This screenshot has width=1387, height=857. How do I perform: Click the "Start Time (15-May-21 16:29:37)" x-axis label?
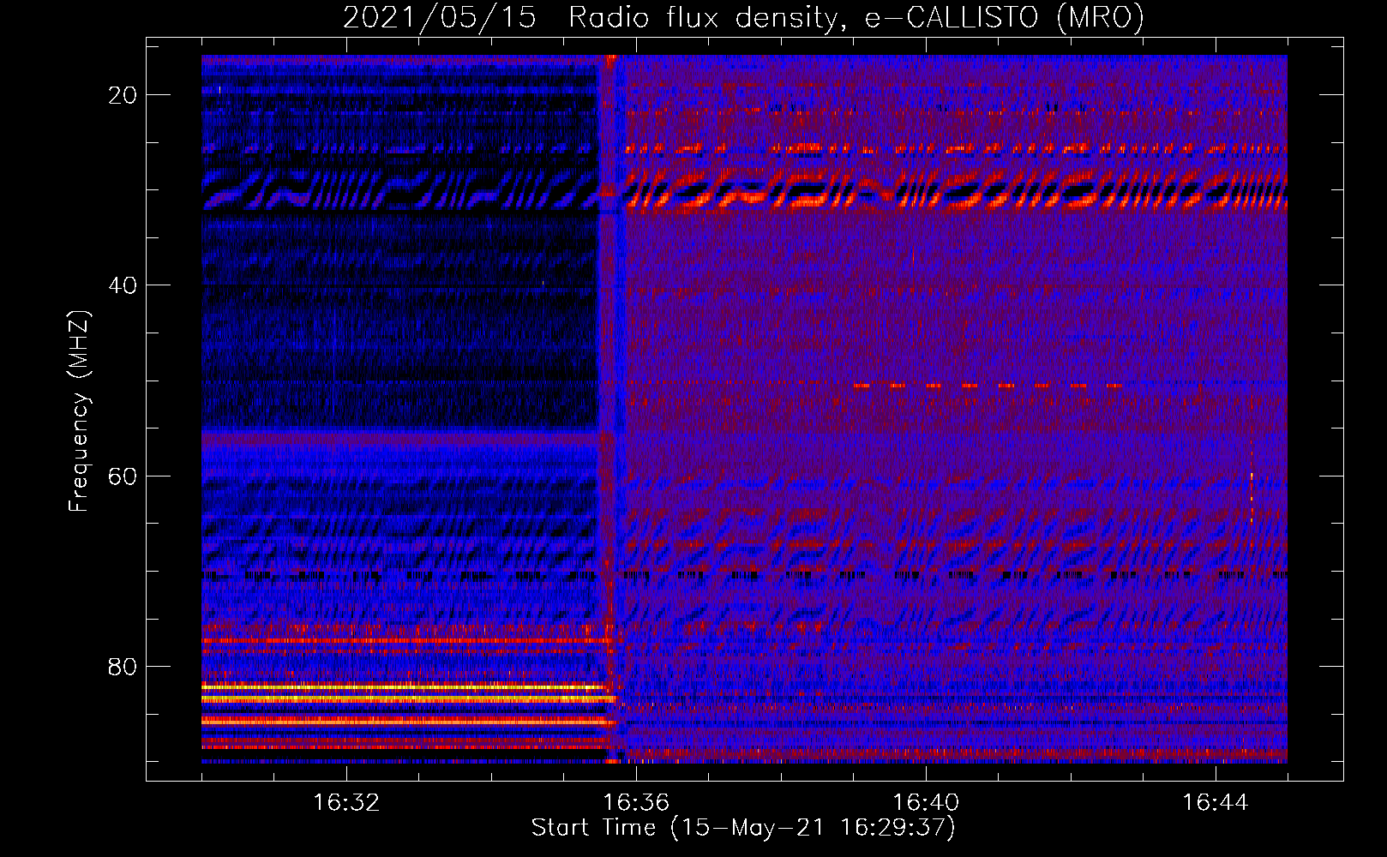743,828
